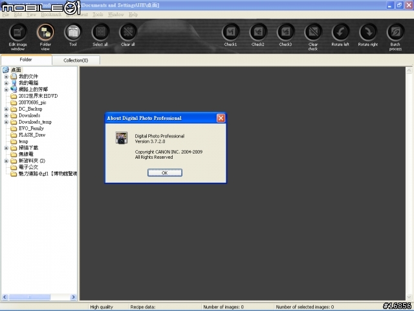The height and width of the screenshot is (311, 414).
Task: Select the DC_Backup folder
Action: tap(30, 109)
